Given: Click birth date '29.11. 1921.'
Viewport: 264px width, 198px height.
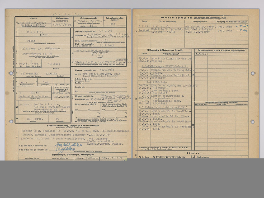Looking at the screenshot, I should pyautogui.click(x=29, y=64).
